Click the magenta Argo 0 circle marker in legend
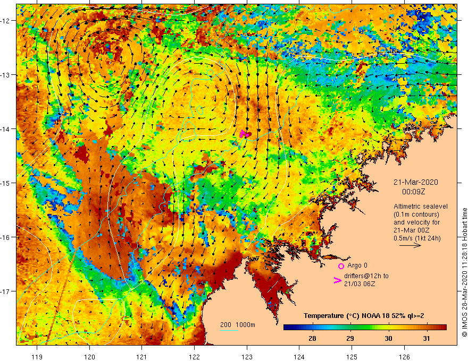 click(341, 266)
